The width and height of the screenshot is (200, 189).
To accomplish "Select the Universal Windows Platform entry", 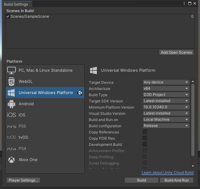I will click(x=45, y=93).
